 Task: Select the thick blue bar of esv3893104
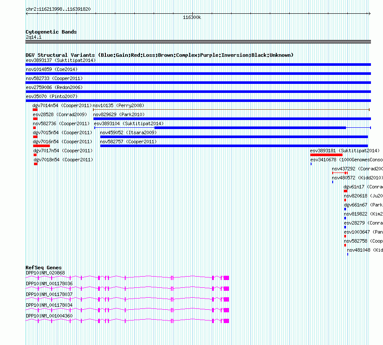coord(250,128)
